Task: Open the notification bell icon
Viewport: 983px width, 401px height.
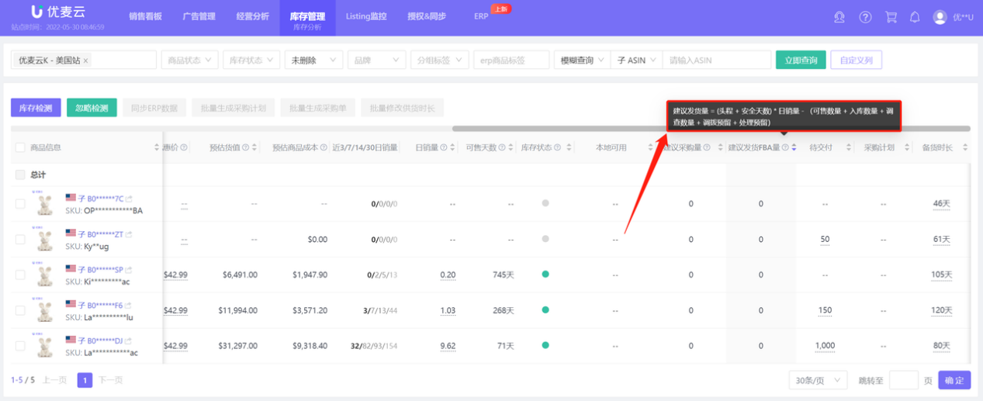Action: (915, 17)
